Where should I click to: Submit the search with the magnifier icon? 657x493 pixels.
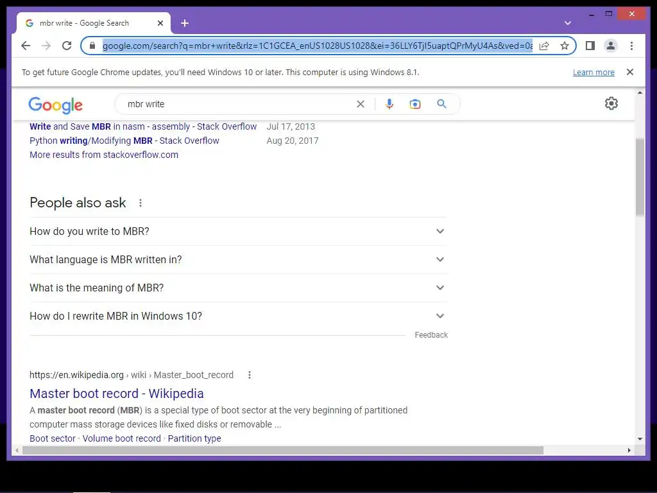click(441, 104)
